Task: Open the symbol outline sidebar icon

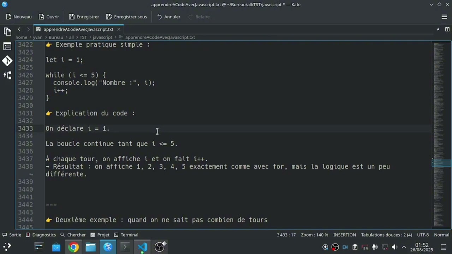Action: point(7,46)
